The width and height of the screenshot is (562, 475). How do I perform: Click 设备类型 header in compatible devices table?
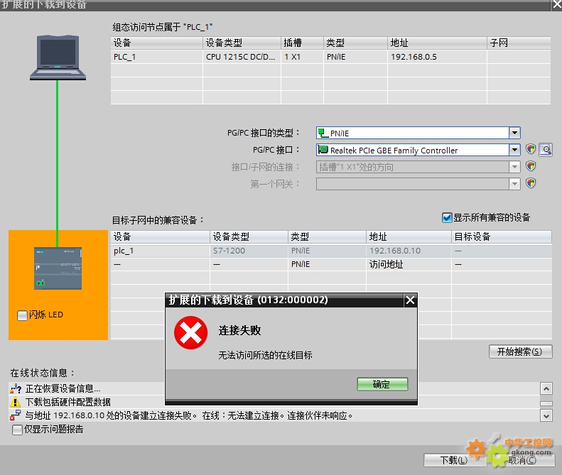(x=249, y=236)
